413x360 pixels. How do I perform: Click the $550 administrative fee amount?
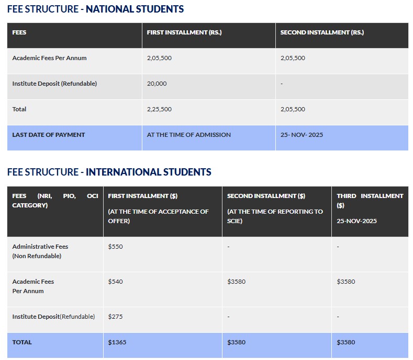pyautogui.click(x=115, y=247)
